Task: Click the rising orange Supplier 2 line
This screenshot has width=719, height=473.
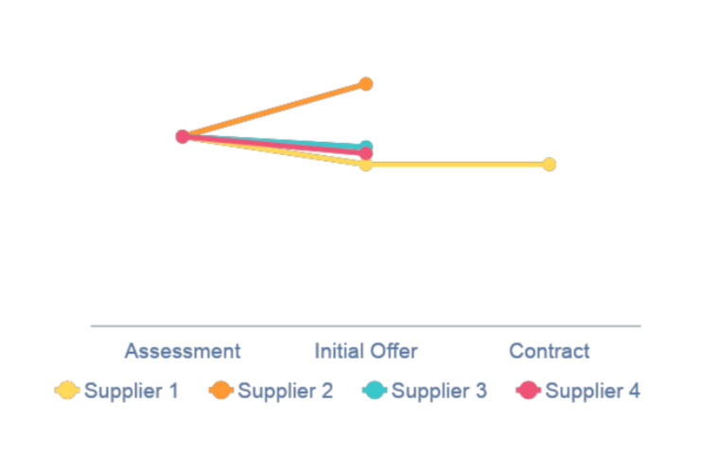Action: click(274, 110)
